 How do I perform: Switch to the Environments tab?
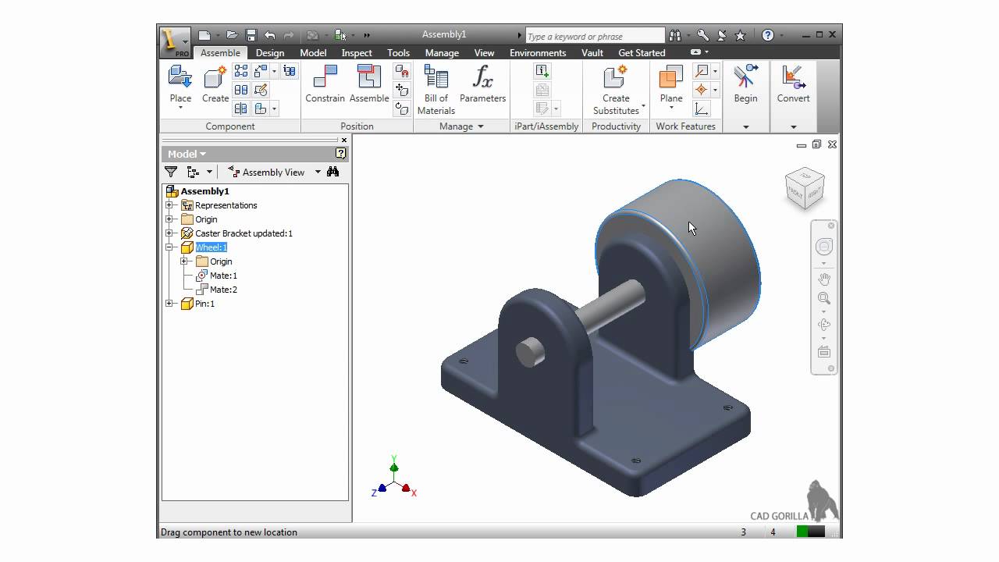point(538,53)
